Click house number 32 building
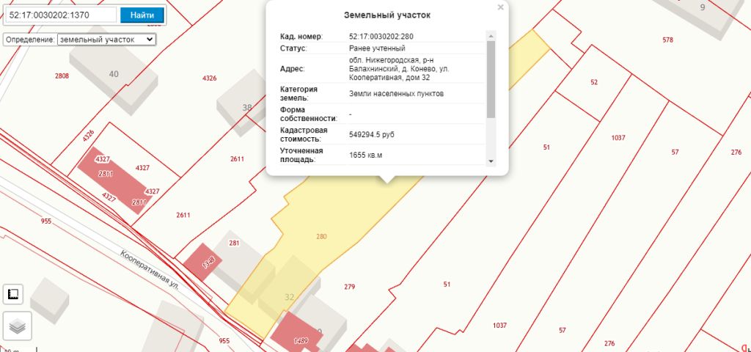 point(289,297)
